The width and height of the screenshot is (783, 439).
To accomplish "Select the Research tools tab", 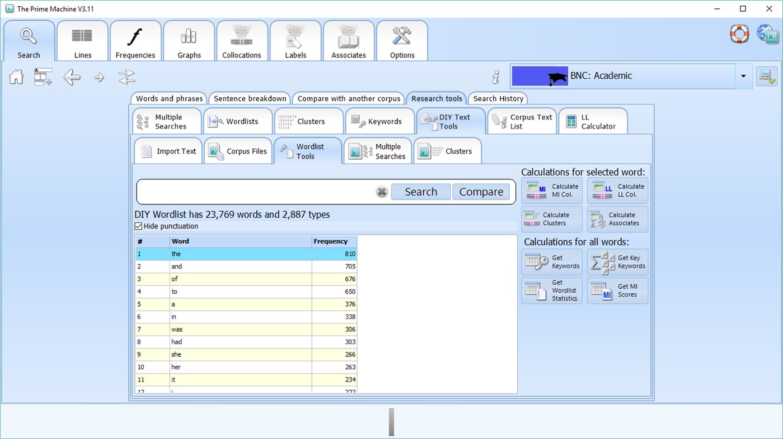I will [437, 98].
